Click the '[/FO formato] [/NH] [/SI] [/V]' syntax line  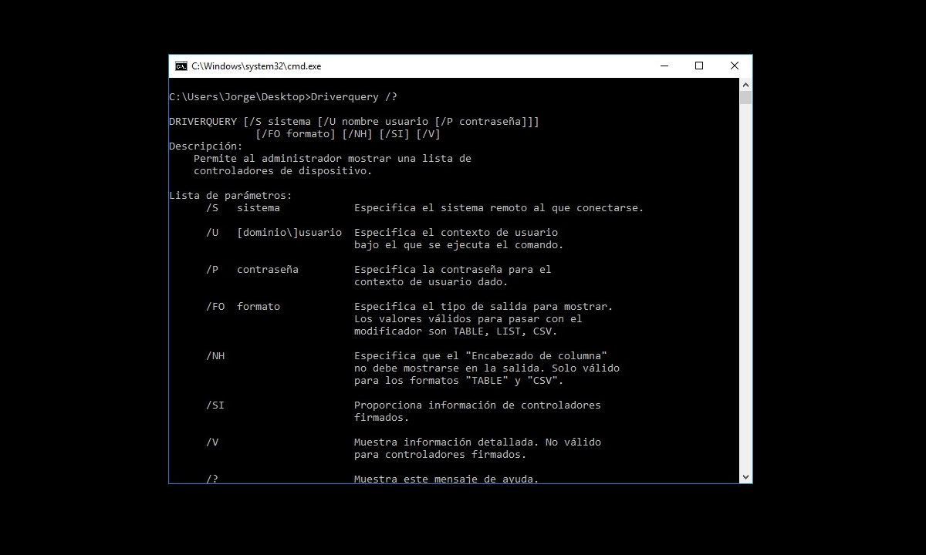coord(348,134)
